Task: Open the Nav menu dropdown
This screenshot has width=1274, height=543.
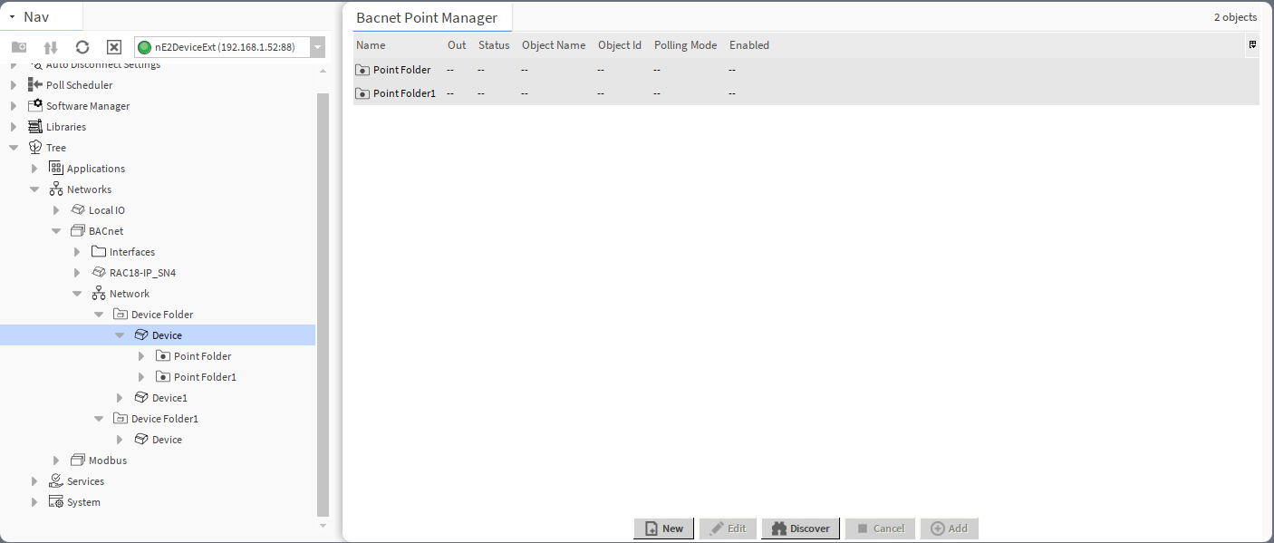Action: coord(12,16)
